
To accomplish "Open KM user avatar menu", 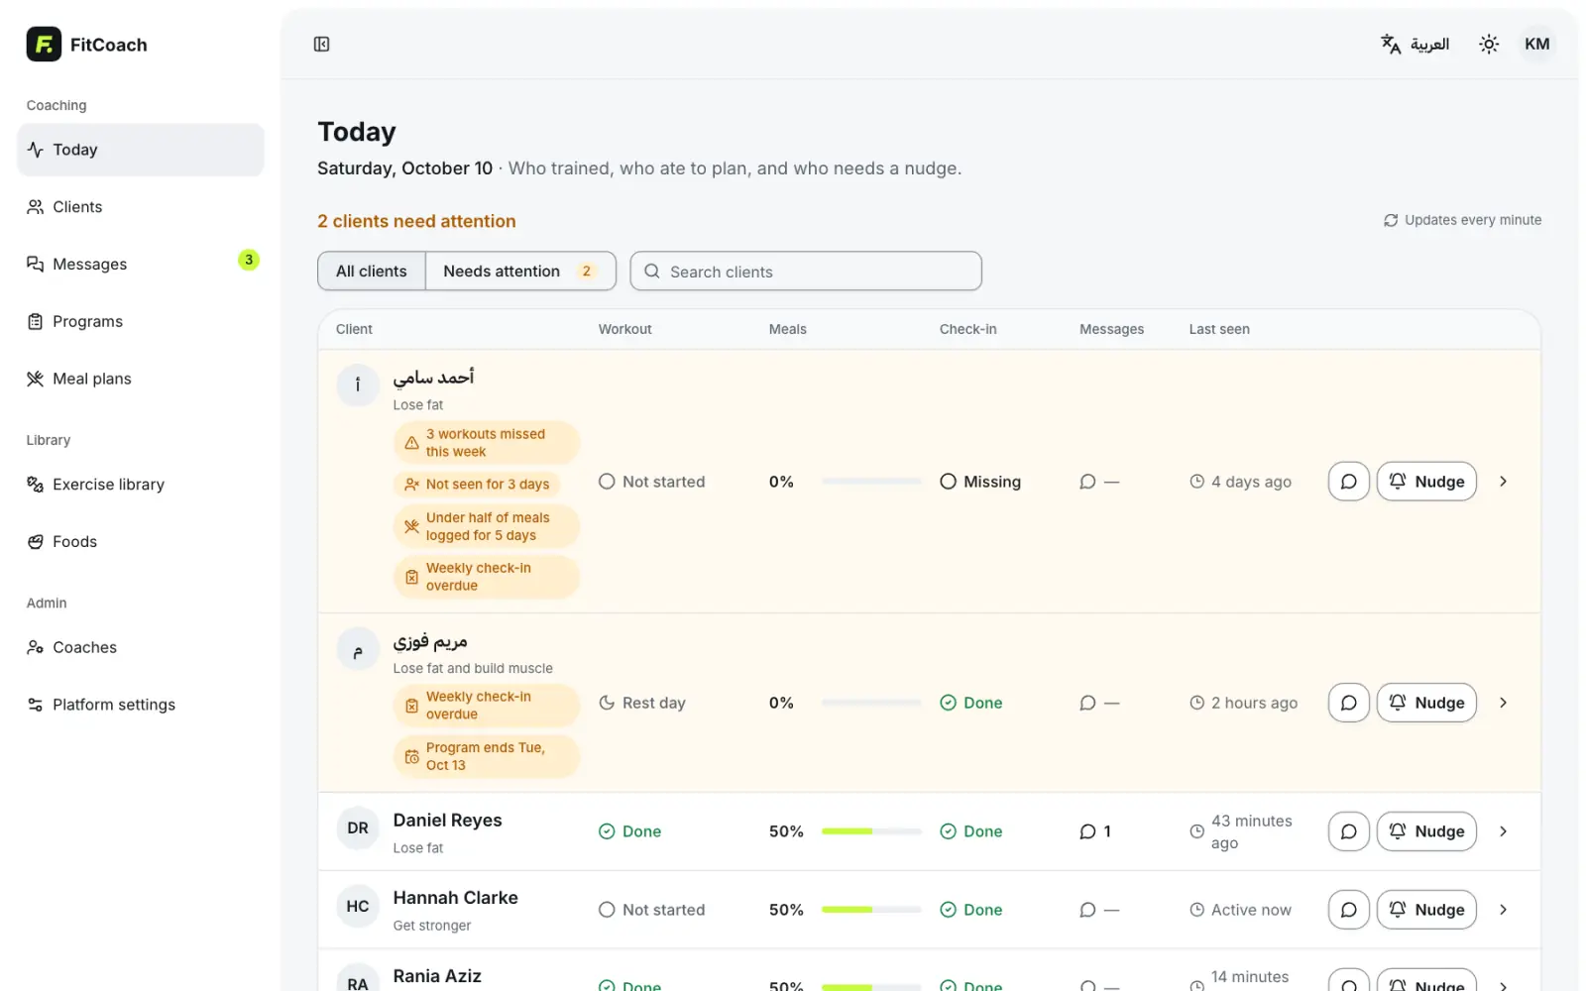I will [x=1536, y=44].
